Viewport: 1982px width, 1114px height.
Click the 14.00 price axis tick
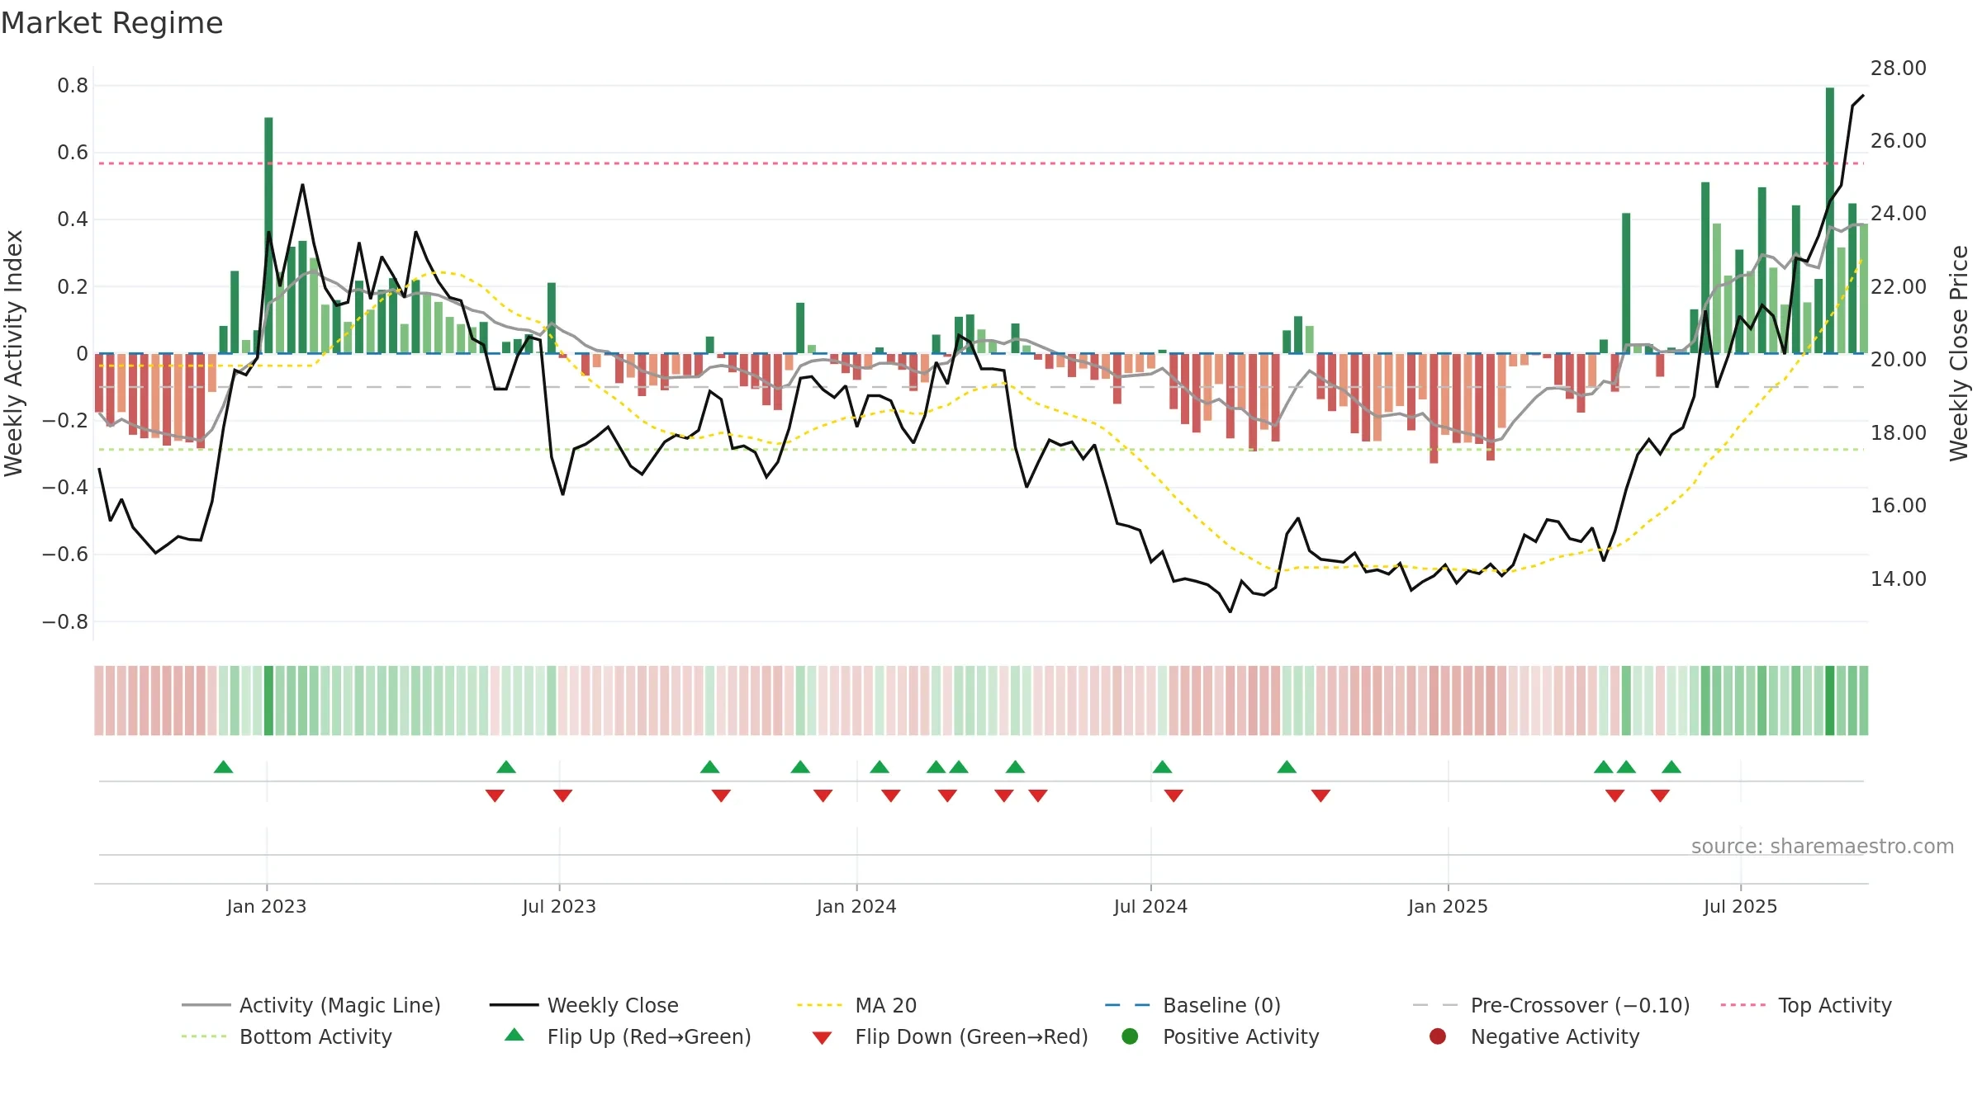click(x=1899, y=579)
